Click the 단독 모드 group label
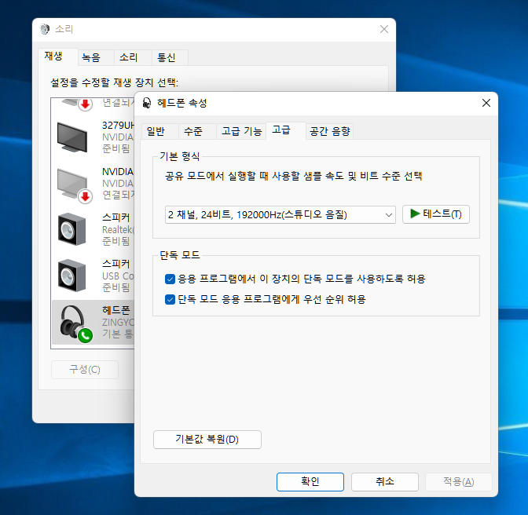The height and width of the screenshot is (515, 528). click(179, 255)
